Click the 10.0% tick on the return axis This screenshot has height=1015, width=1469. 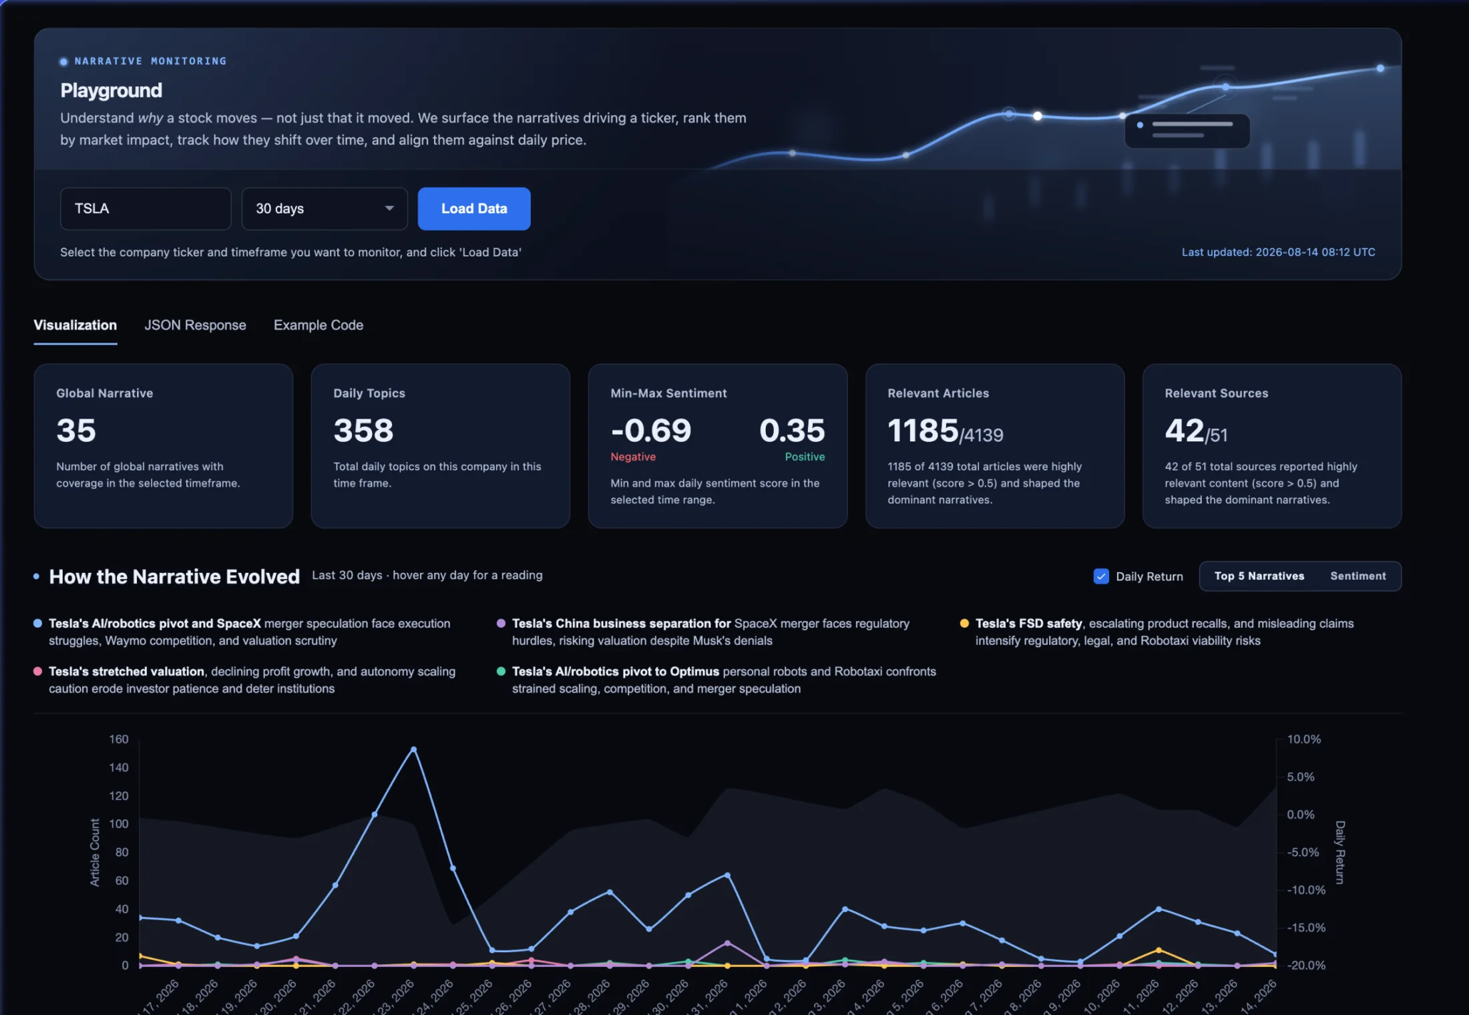coord(1304,739)
